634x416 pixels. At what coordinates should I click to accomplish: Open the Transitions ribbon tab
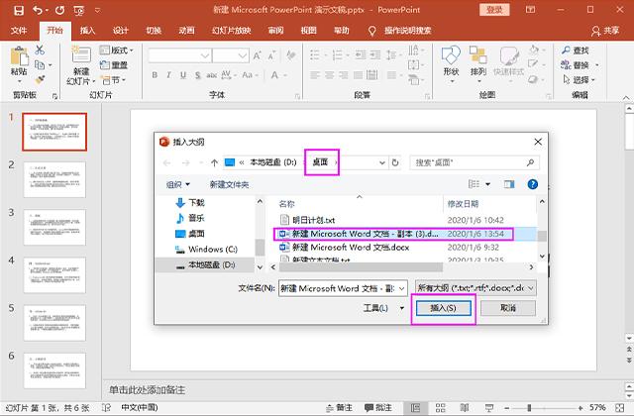coord(154,31)
